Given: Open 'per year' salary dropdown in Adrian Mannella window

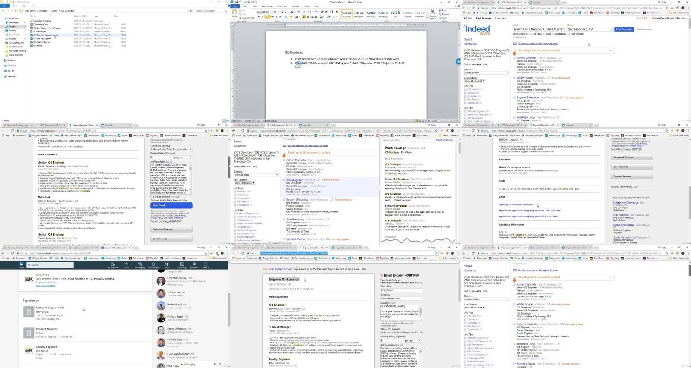Looking at the screenshot, I should pos(182,157).
